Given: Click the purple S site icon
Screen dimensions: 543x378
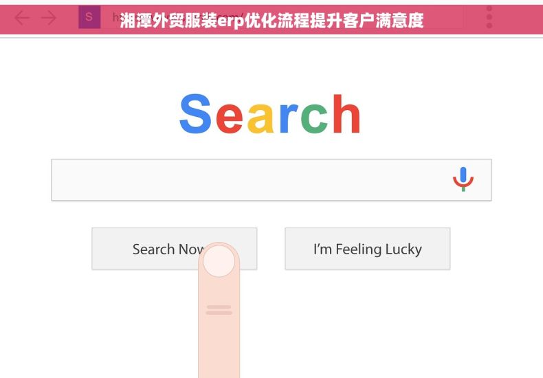Looking at the screenshot, I should pyautogui.click(x=89, y=17).
